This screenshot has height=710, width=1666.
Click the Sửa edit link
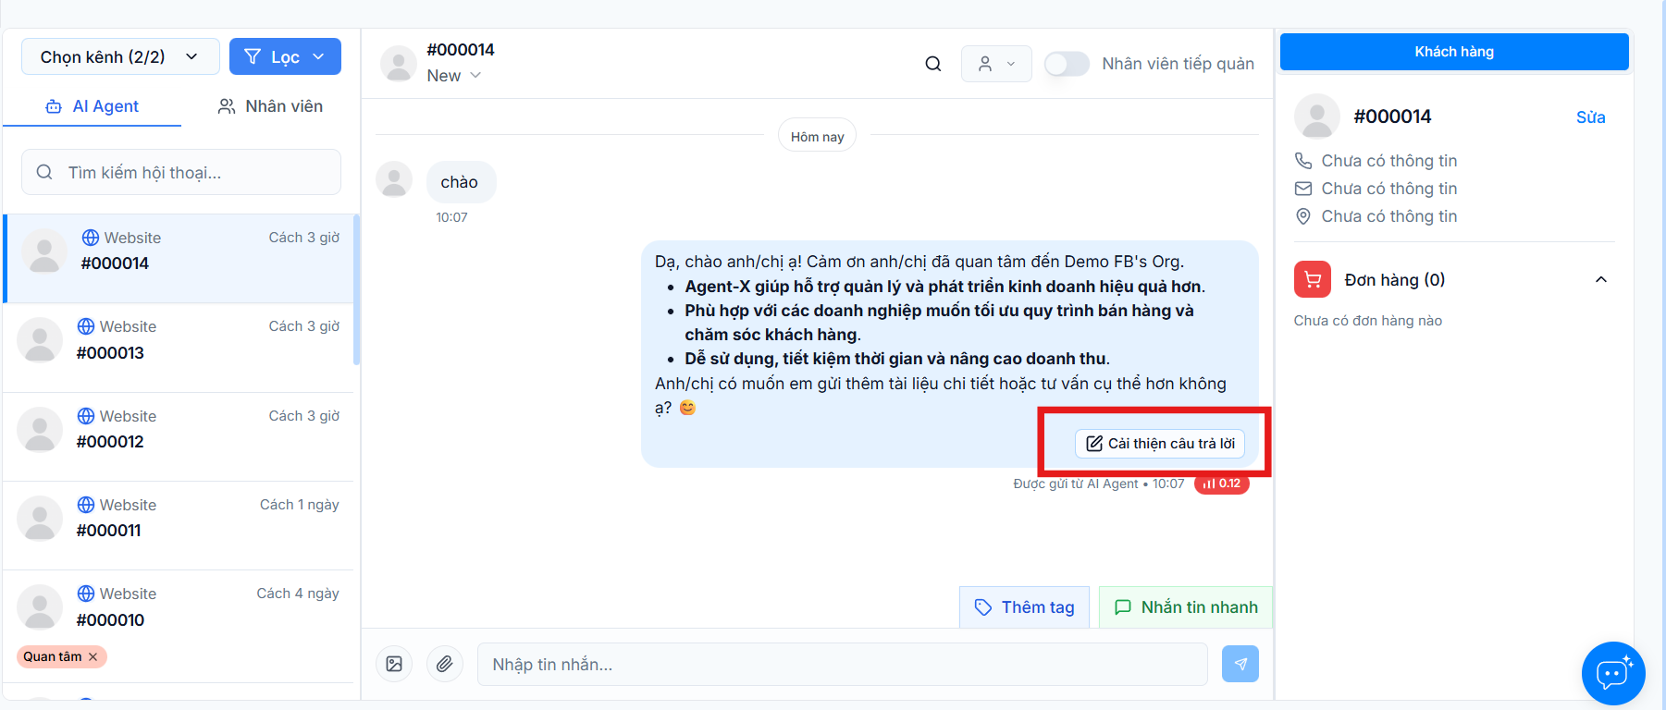tap(1590, 117)
